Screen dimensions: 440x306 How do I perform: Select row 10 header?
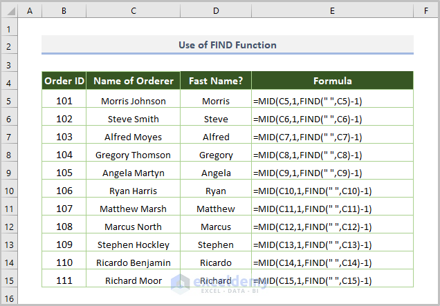[x=9, y=191]
